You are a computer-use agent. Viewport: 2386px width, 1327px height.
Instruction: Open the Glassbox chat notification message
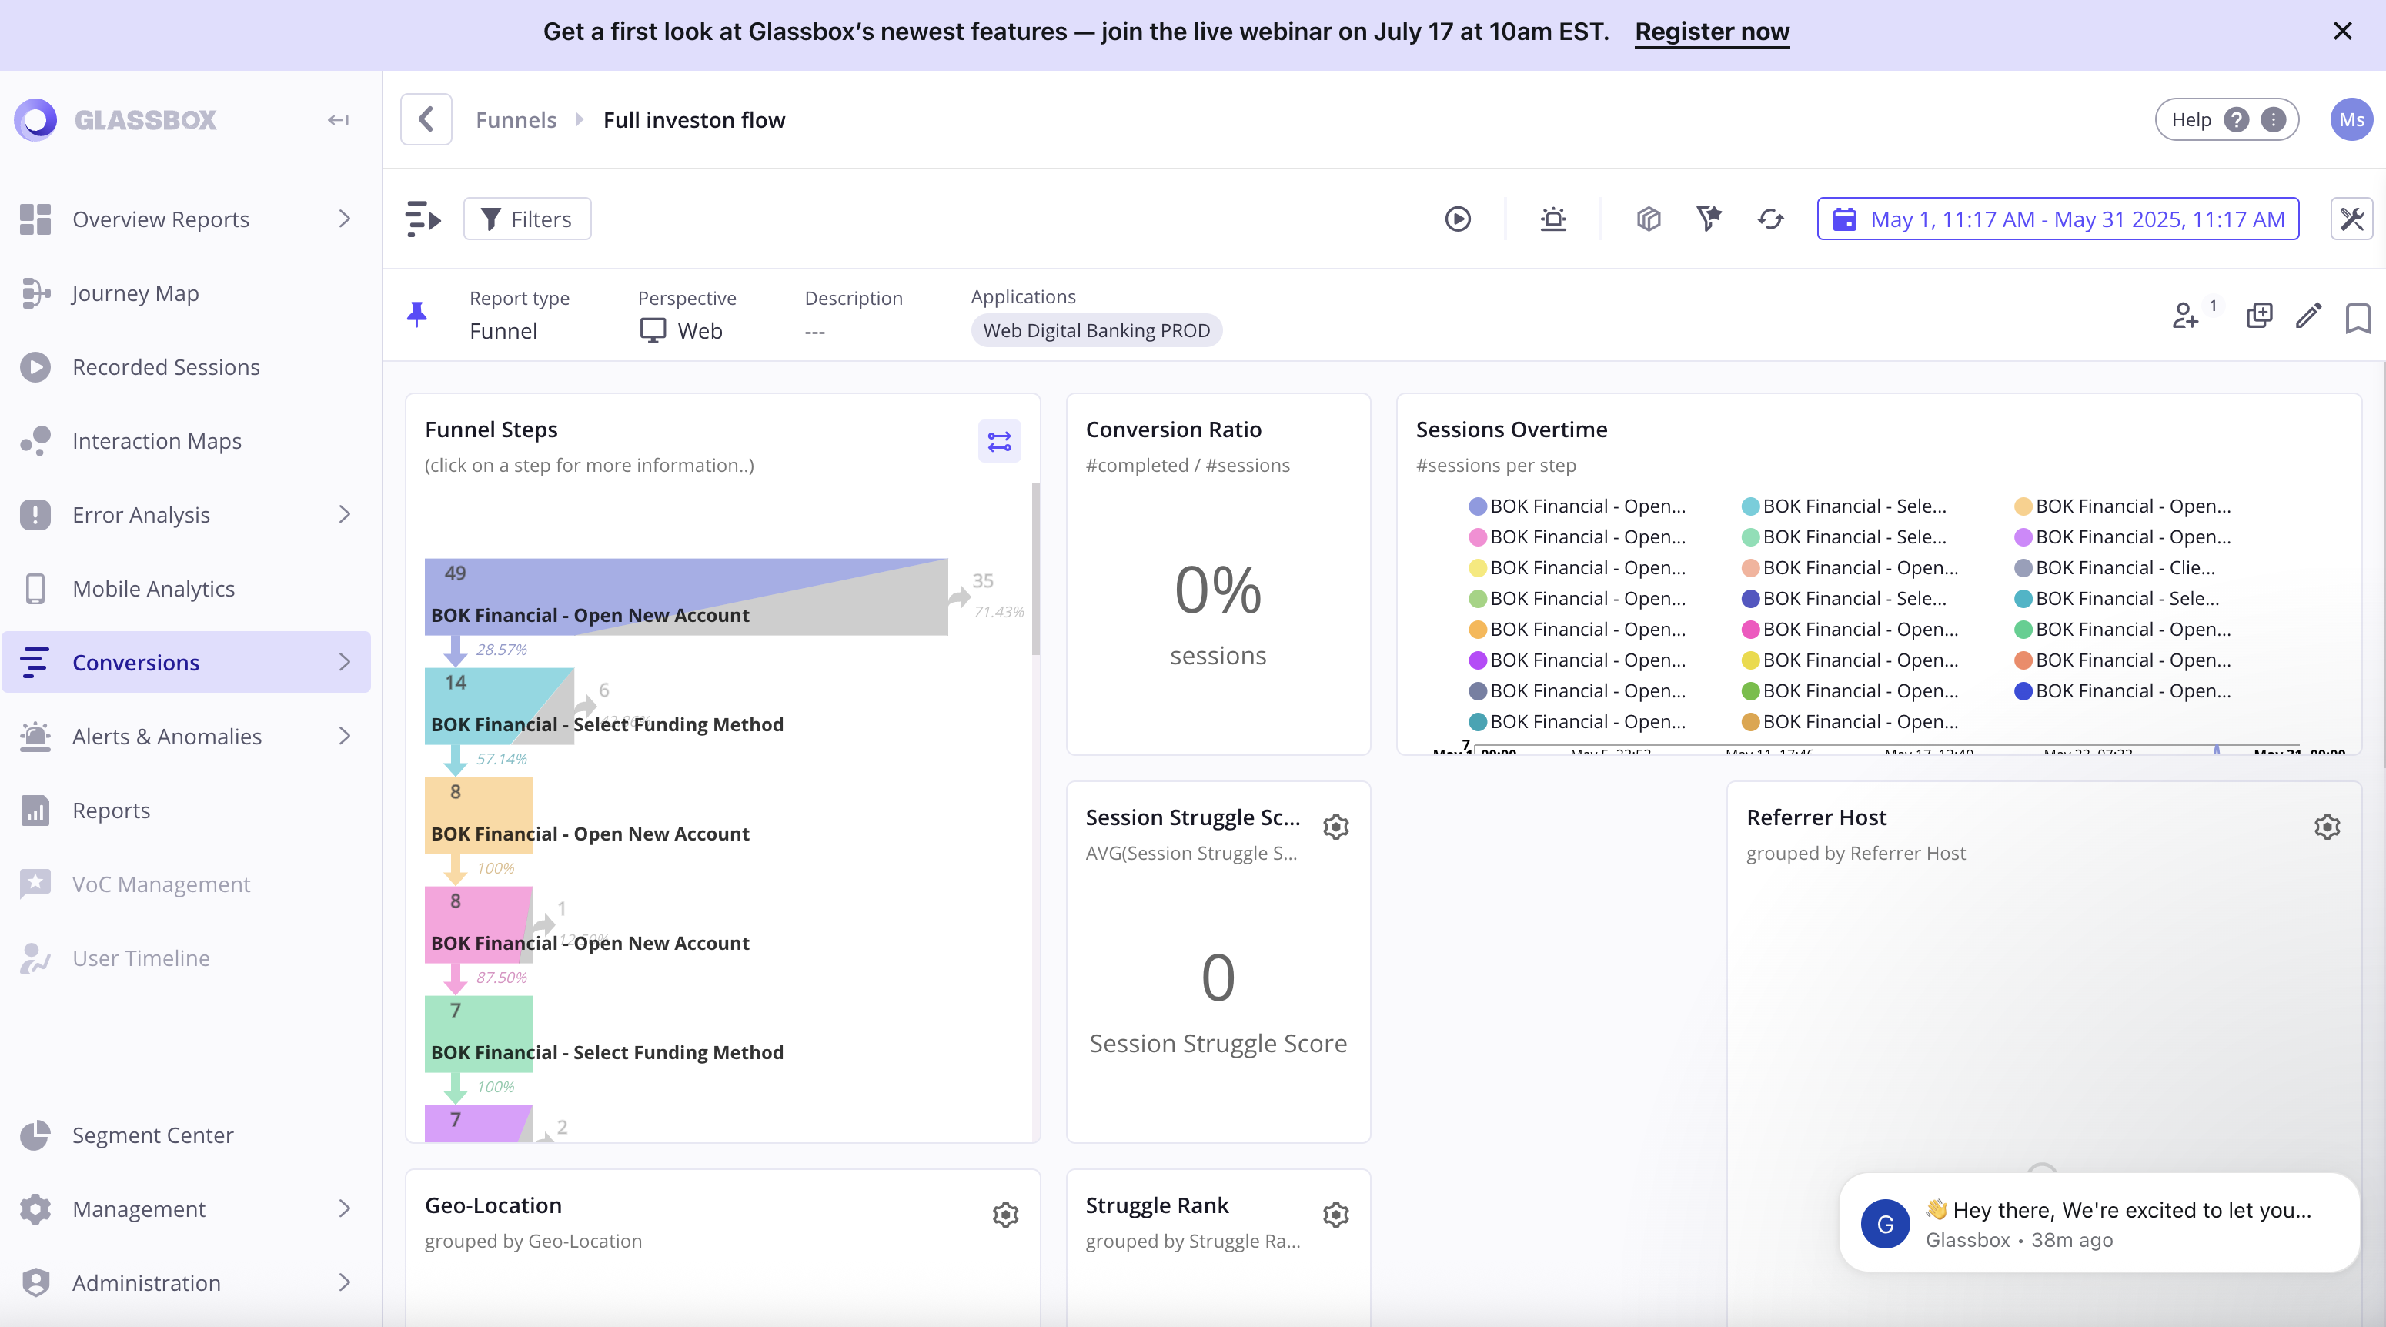click(x=2099, y=1223)
